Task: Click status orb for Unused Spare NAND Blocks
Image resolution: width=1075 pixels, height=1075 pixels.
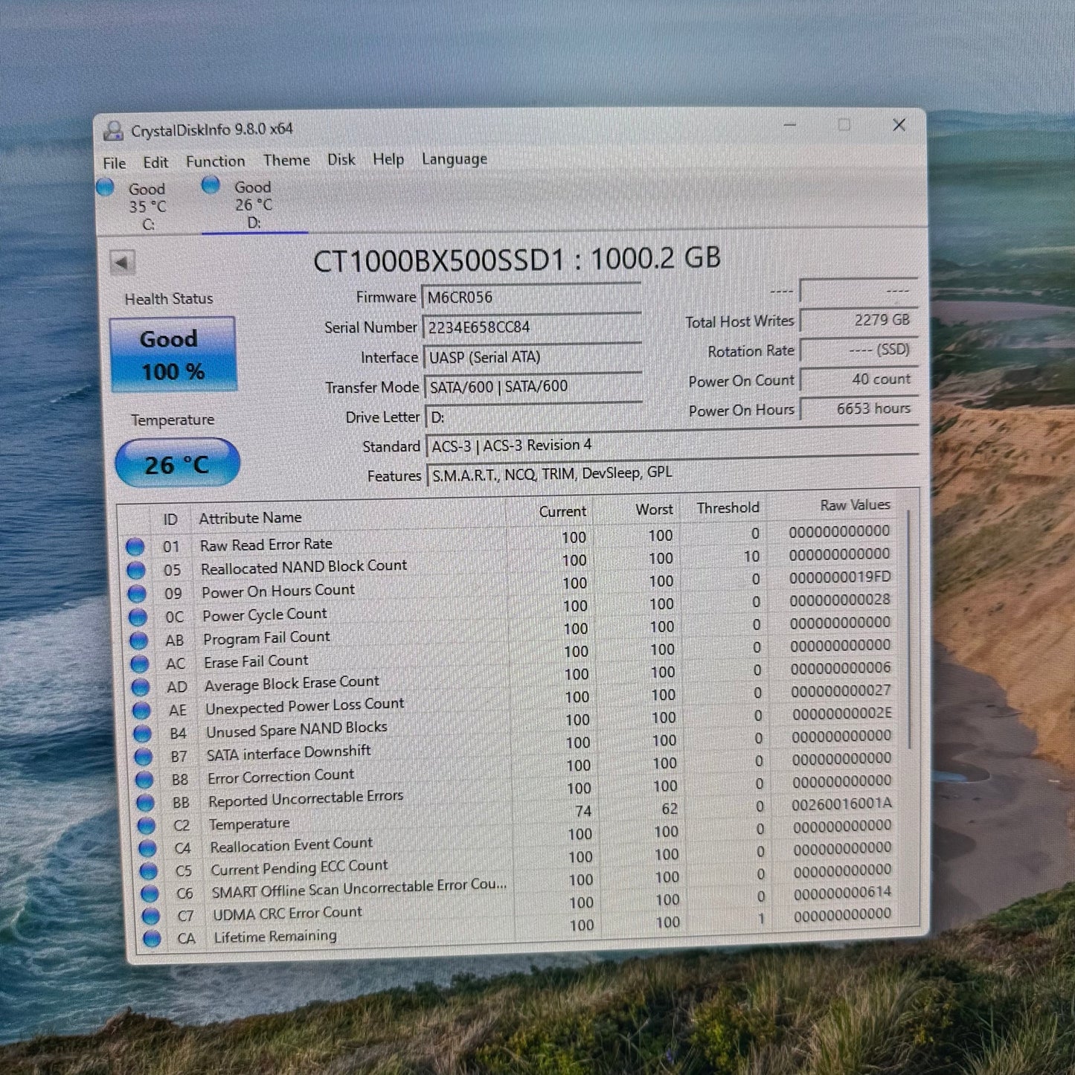Action: 142,734
